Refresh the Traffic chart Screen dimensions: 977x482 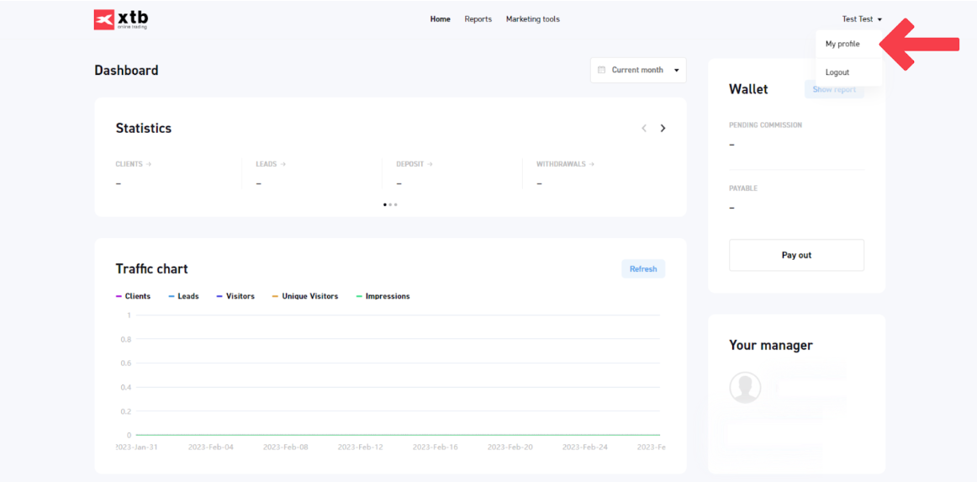pos(643,269)
